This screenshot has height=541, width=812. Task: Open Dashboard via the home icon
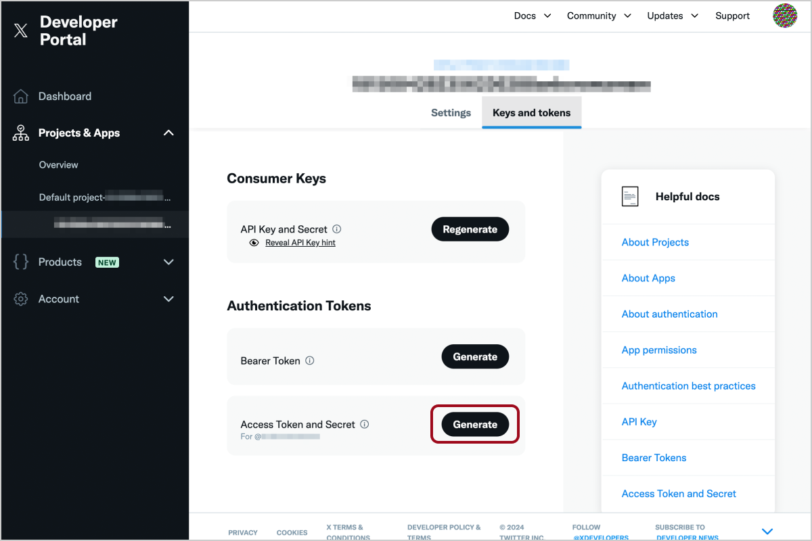[x=21, y=97]
